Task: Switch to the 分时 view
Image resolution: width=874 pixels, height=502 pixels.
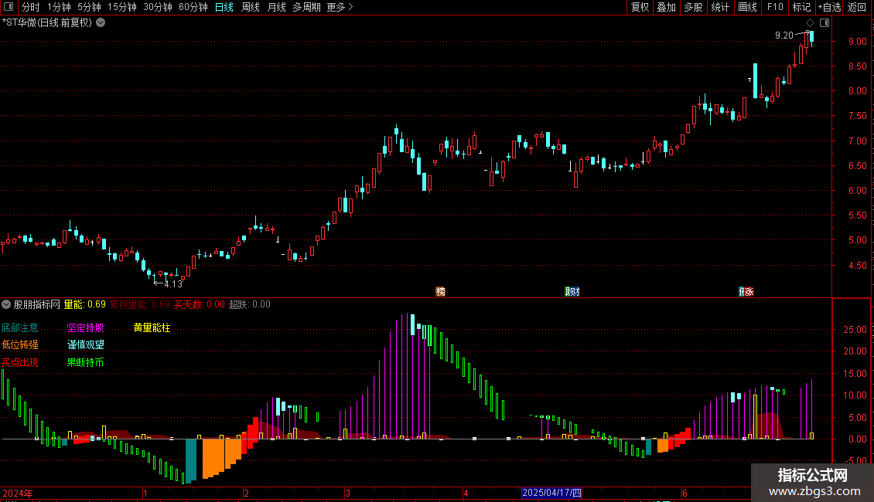Action: 31,7
